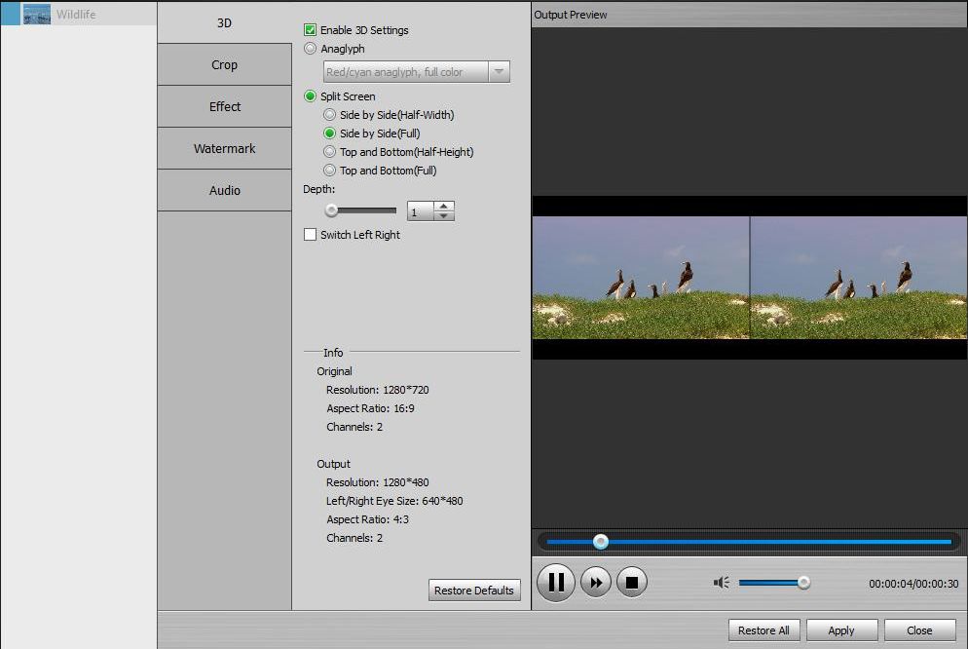The width and height of the screenshot is (968, 649).
Task: Open the anaglyph type dropdown
Action: [500, 71]
